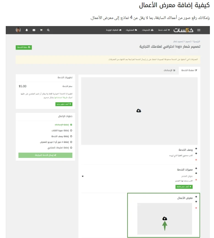This screenshot has height=238, width=214.
Task: Click the completed إضافة الإعدادات step
Action: 63,125
